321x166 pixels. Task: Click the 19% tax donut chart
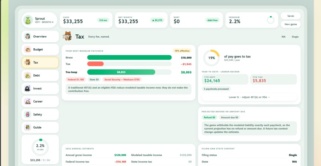[211, 58]
